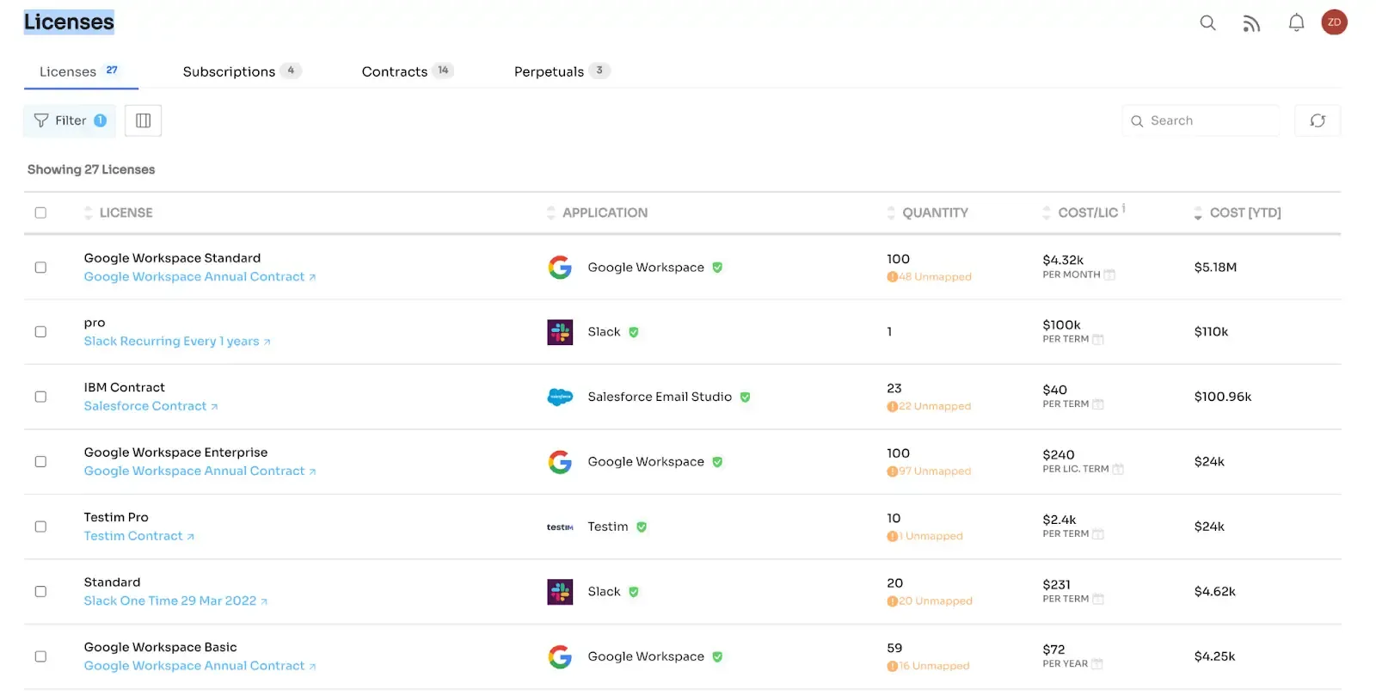Viewport: 1376px width, 696px height.
Task: Click the Testim logo in Testim Pro row
Action: pyautogui.click(x=560, y=527)
